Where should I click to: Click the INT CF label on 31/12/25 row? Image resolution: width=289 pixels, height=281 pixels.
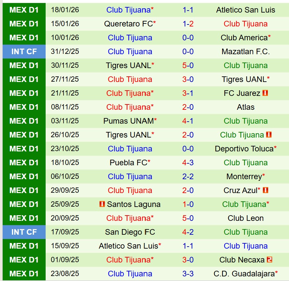(24, 52)
